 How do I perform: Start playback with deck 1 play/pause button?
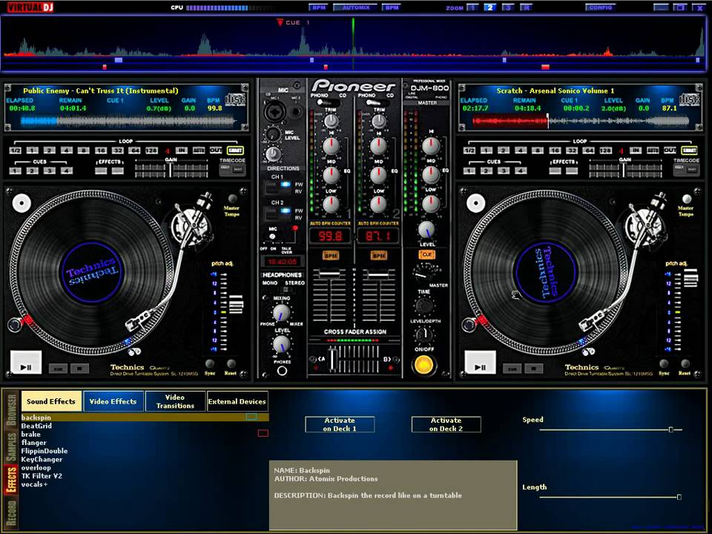26,363
